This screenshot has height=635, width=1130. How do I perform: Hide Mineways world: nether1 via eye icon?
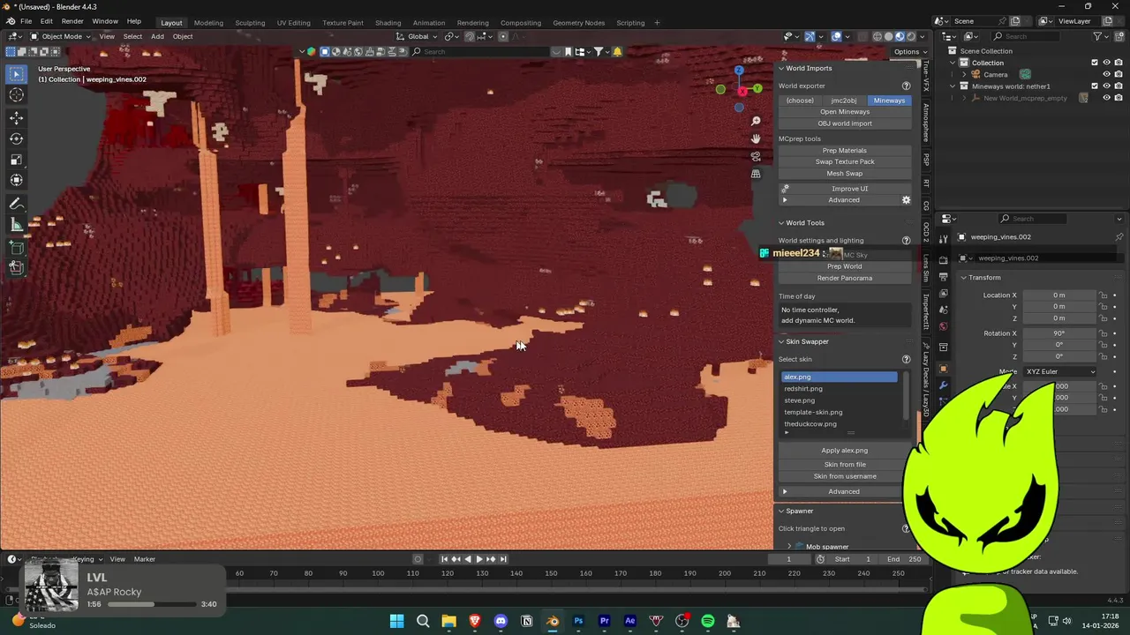tap(1106, 86)
